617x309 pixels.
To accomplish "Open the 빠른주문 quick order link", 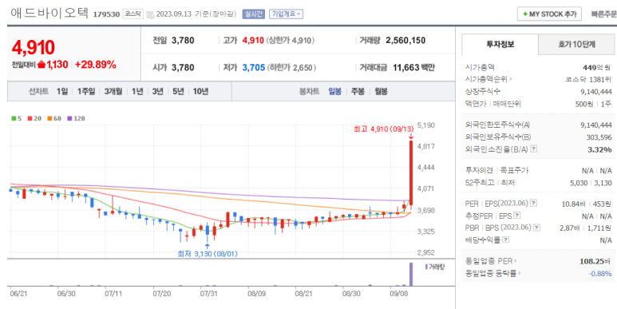I will pos(603,14).
